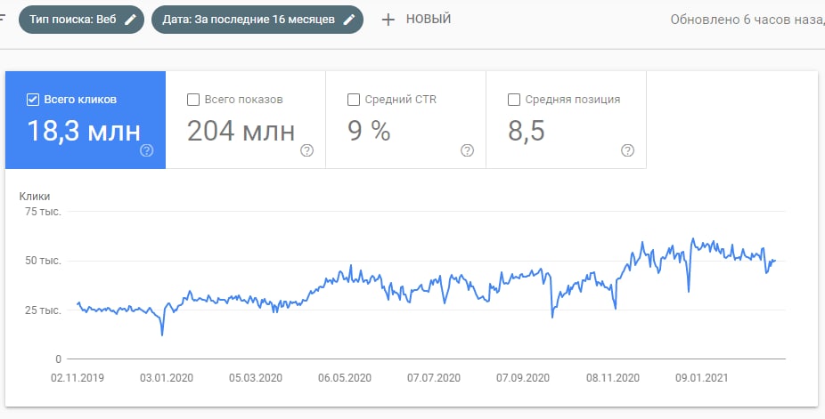Viewport: 825px width, 419px height.
Task: Click the 50 тыс. axis label
Action: pos(43,261)
